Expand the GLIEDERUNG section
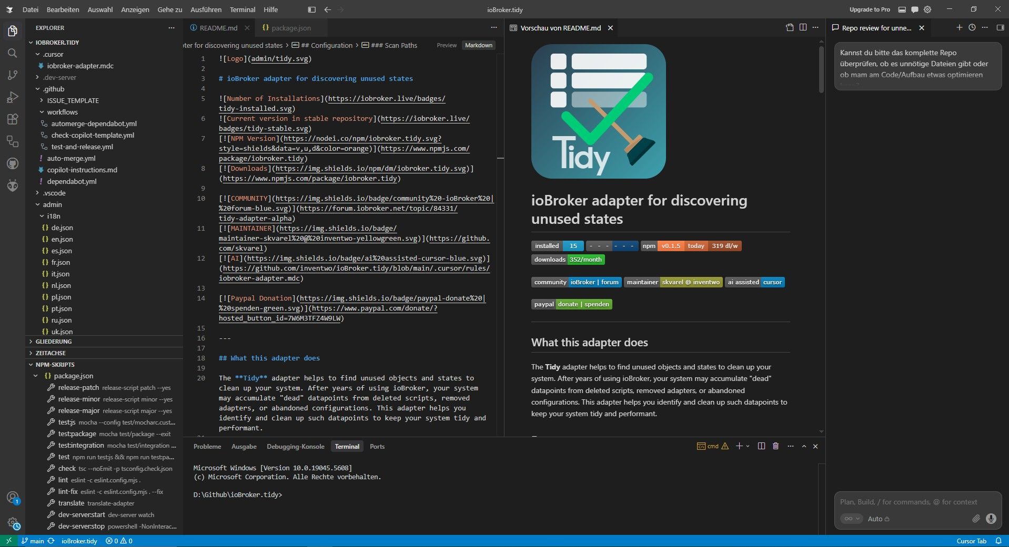The height and width of the screenshot is (547, 1009). (53, 342)
